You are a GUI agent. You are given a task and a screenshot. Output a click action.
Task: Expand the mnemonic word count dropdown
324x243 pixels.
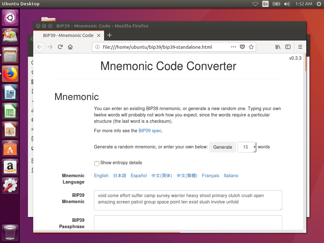247,147
